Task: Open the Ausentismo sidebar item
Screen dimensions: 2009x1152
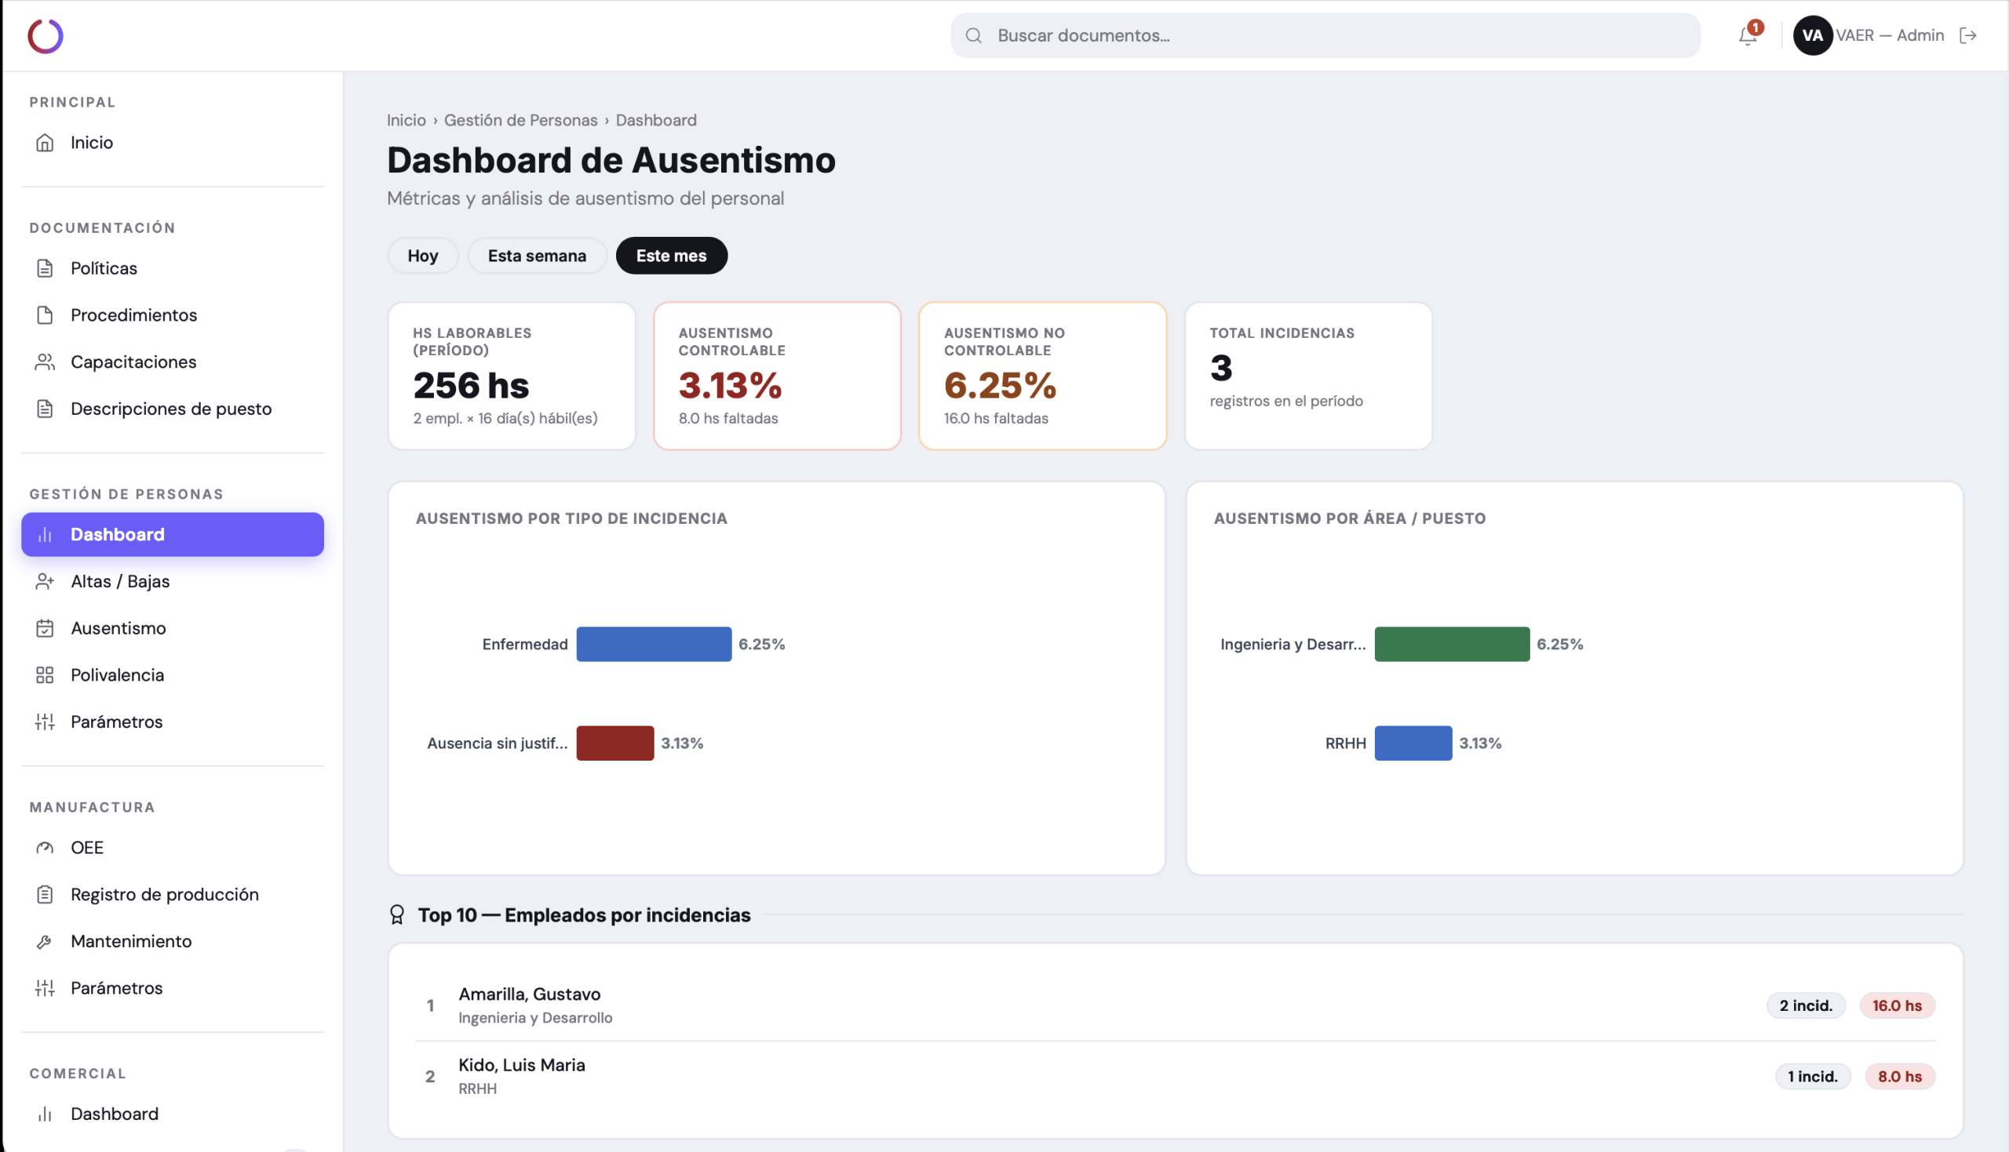Action: coord(173,628)
